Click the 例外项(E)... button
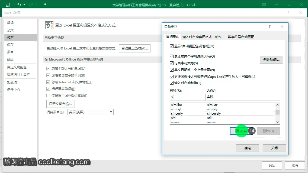Image resolution: width=308 pixels, height=173 pixels. (x=271, y=60)
